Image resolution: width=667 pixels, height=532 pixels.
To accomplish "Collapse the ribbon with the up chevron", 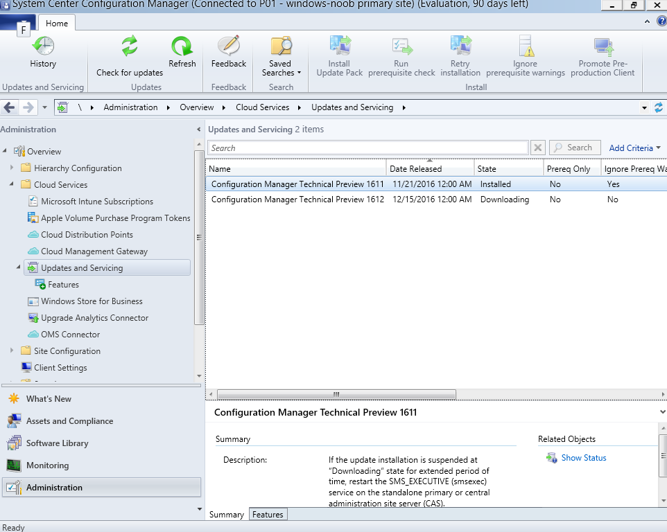I will (x=647, y=21).
